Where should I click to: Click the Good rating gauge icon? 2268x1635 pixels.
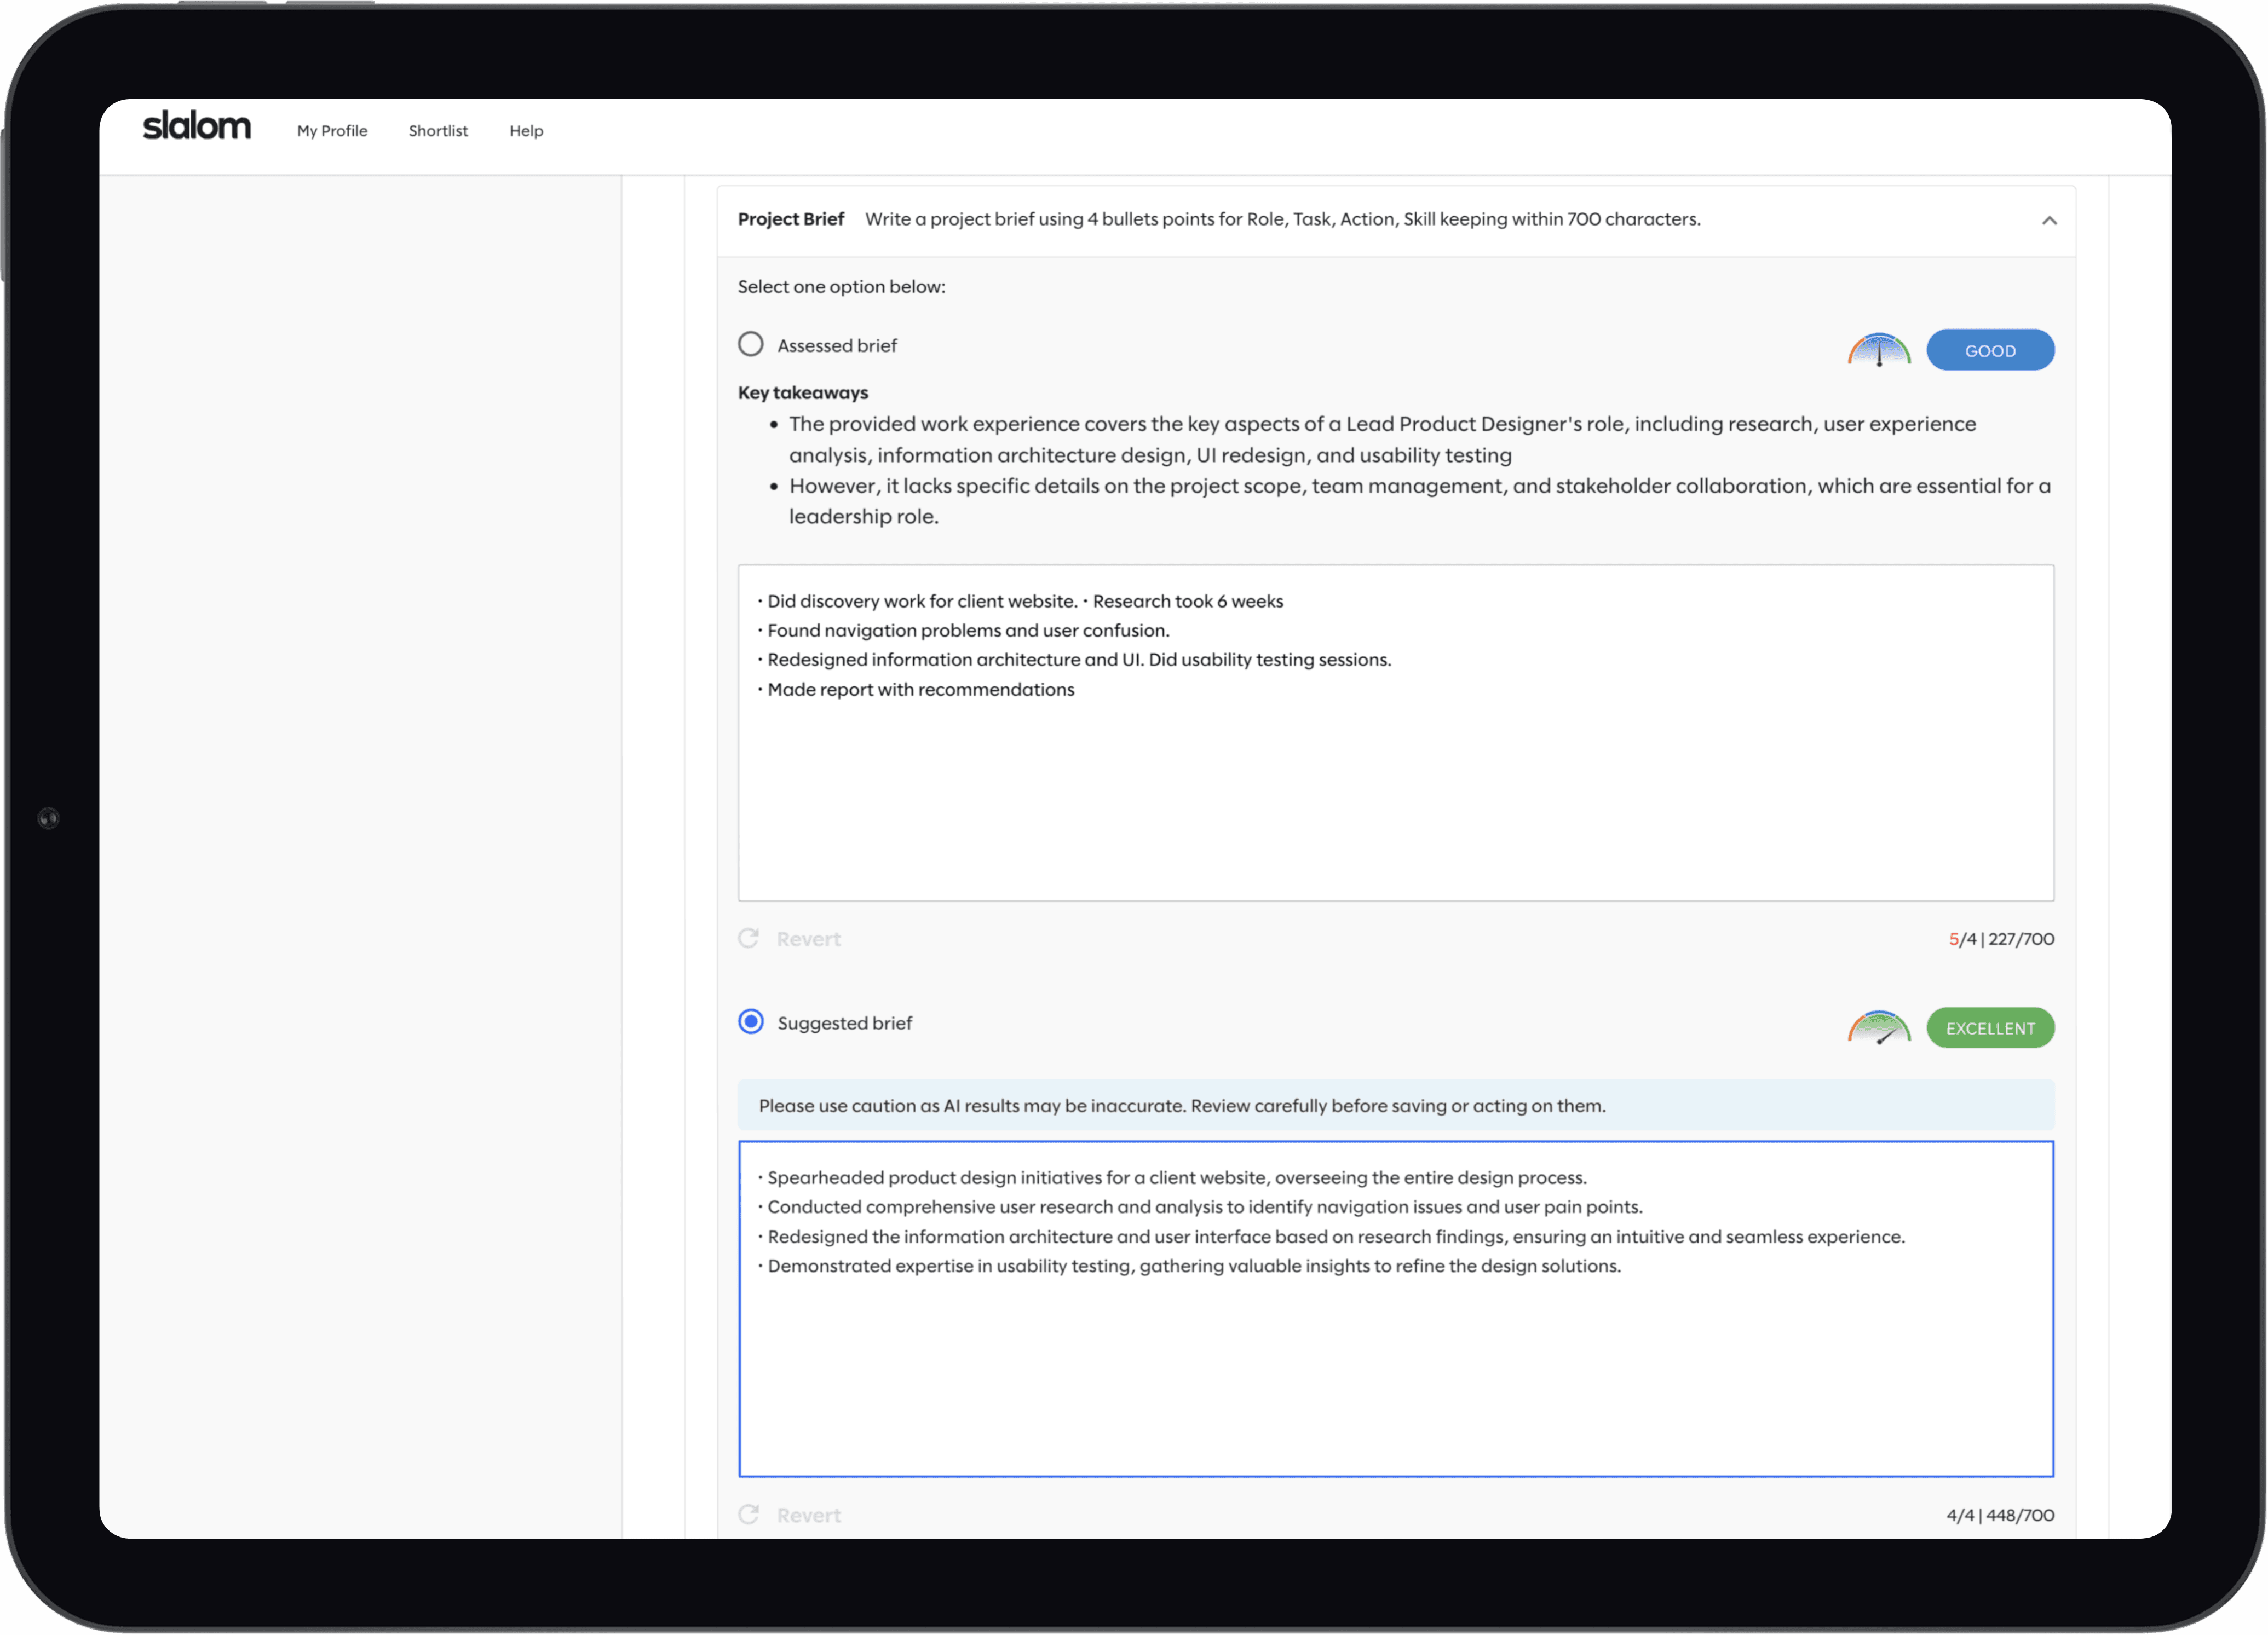(x=1878, y=350)
